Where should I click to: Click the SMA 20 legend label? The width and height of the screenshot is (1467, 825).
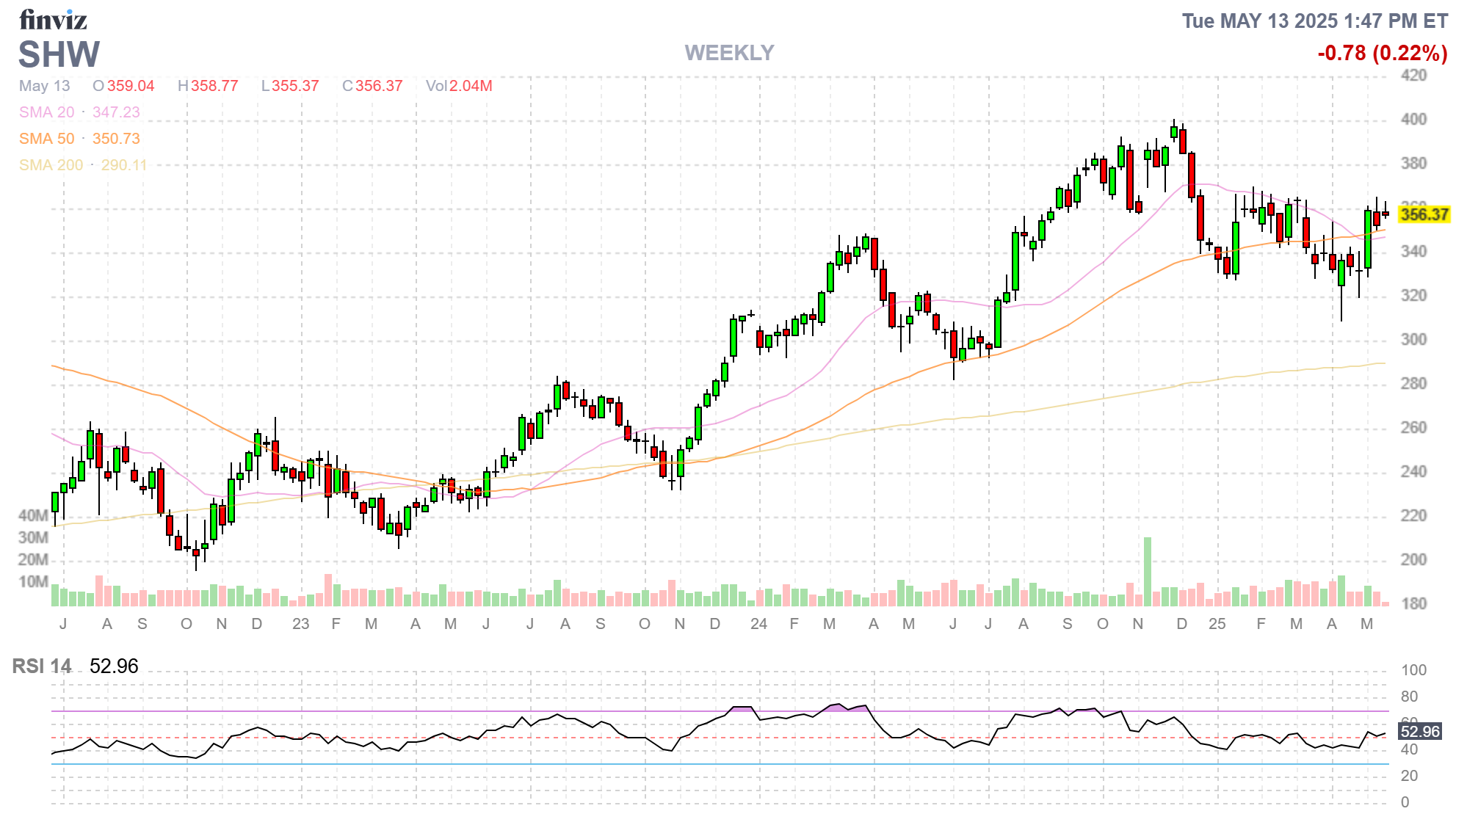(x=47, y=112)
